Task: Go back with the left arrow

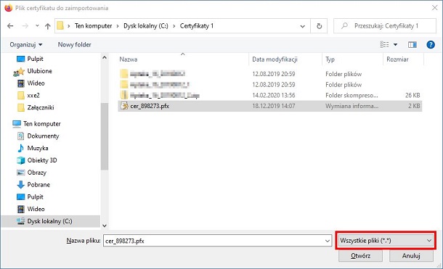Action: pyautogui.click(x=10, y=26)
